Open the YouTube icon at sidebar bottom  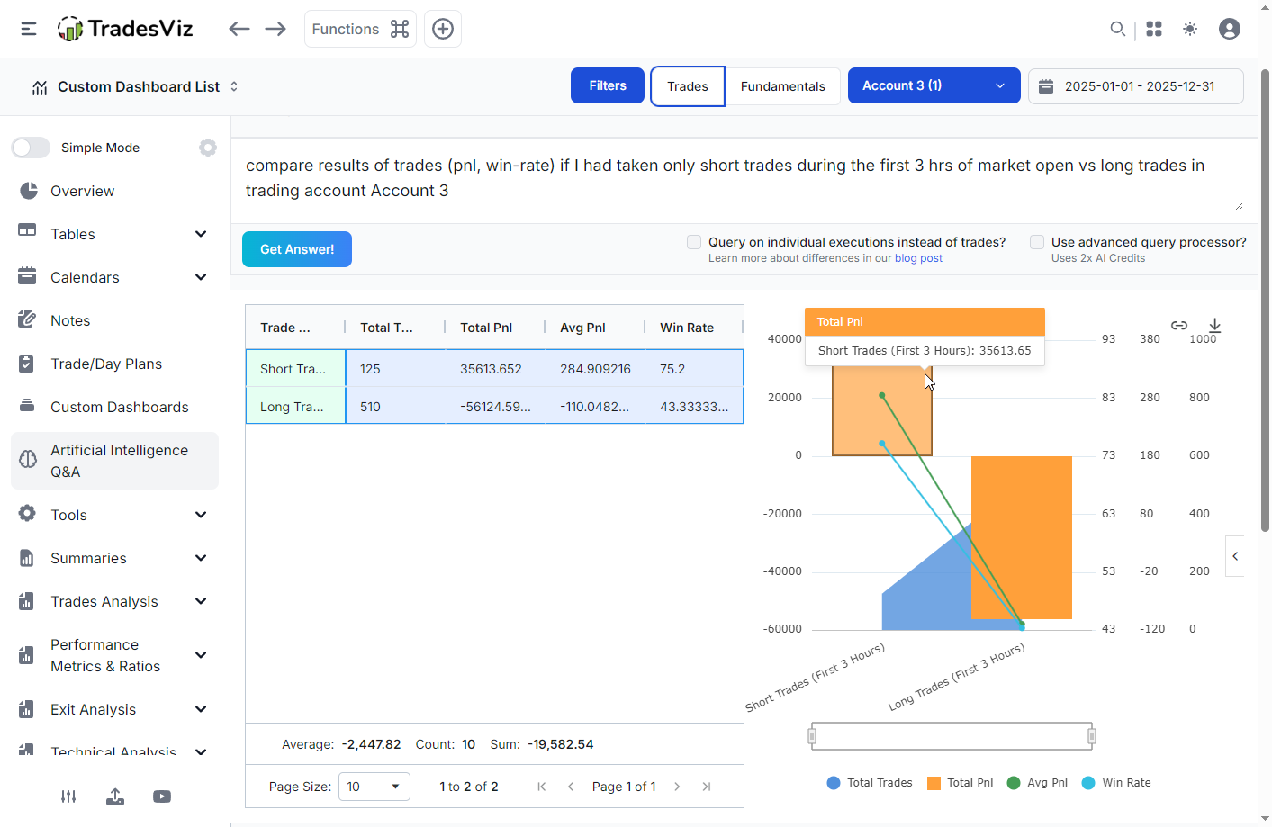[162, 796]
